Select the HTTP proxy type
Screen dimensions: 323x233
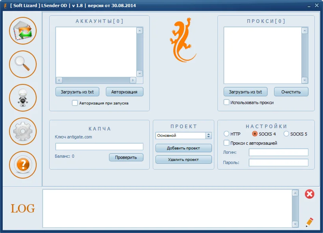pyautogui.click(x=226, y=134)
